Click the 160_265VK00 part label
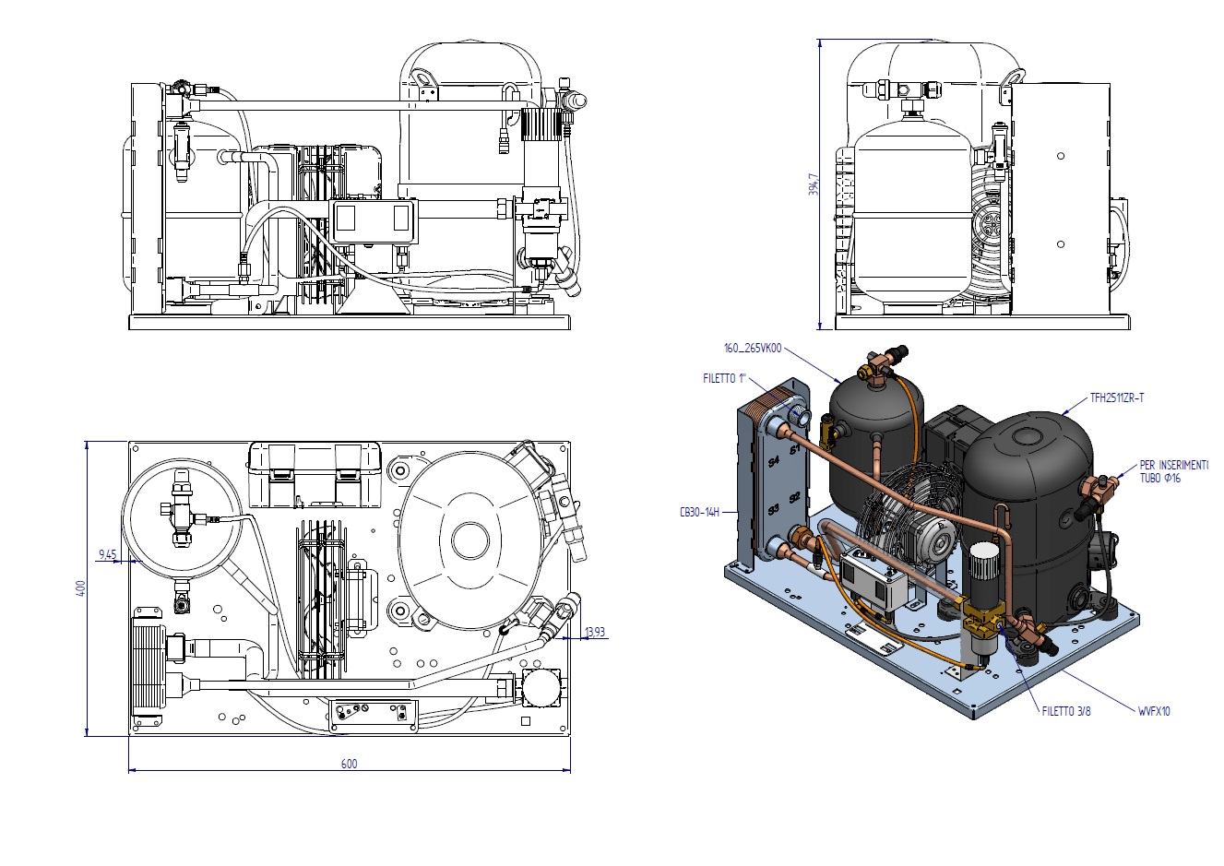Viewport: 1224px width, 866px height. pos(753,348)
